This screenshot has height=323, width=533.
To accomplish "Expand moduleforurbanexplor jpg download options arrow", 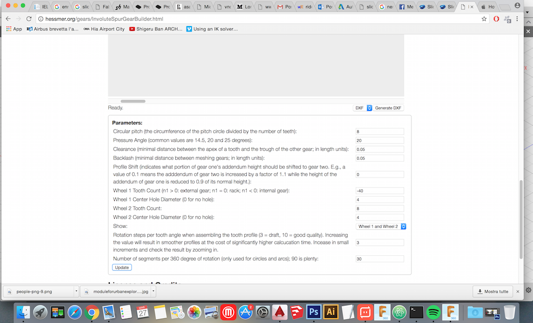I will 154,292.
